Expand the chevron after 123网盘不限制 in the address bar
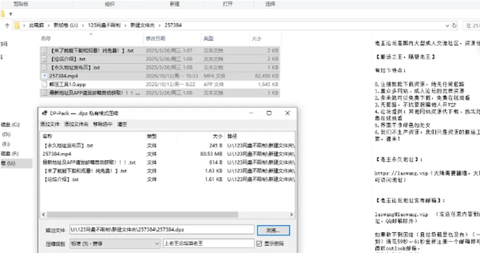 tap(125, 25)
